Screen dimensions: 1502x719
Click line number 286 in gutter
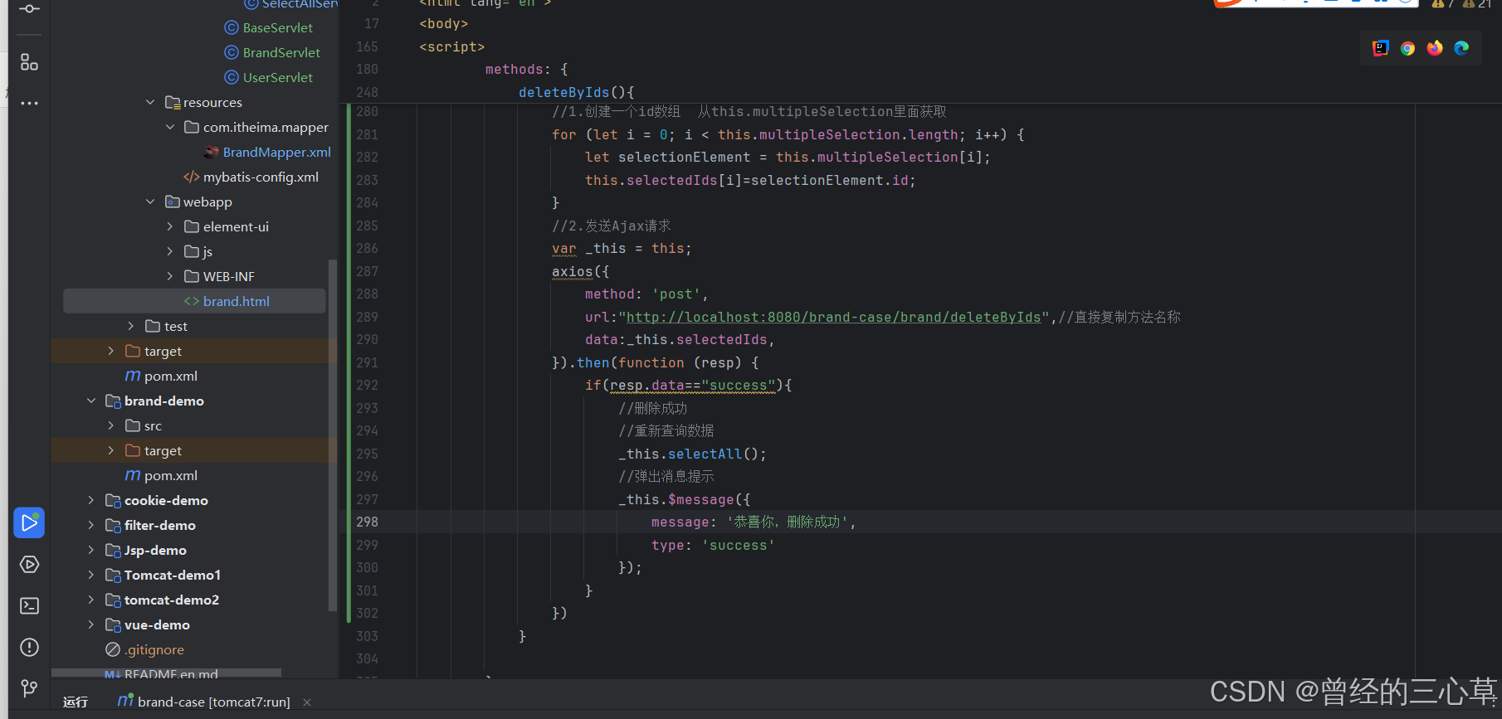click(x=367, y=248)
